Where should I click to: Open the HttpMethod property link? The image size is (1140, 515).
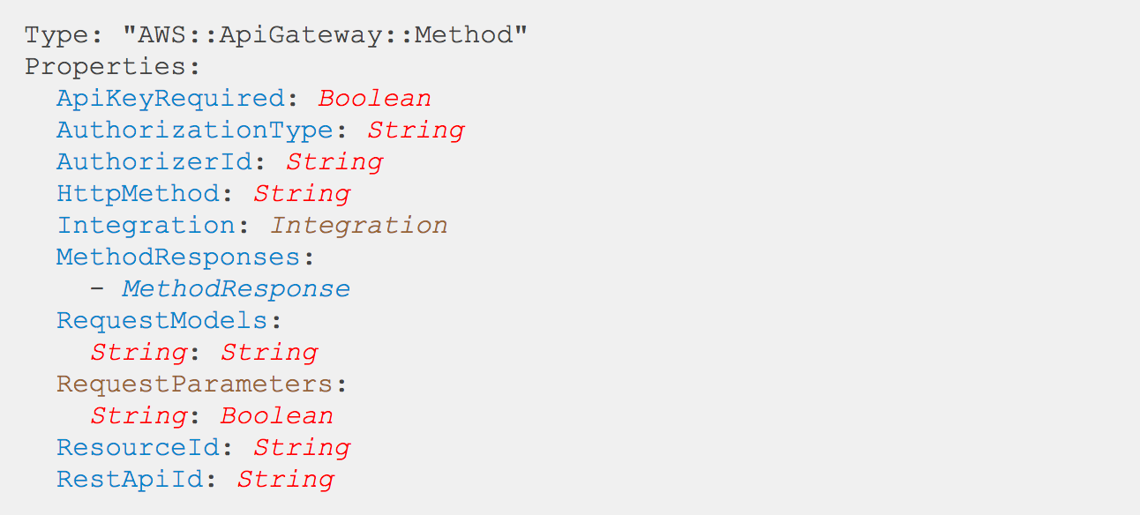(x=138, y=193)
